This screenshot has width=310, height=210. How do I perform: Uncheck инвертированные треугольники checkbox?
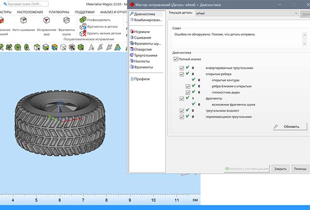[x=182, y=68]
